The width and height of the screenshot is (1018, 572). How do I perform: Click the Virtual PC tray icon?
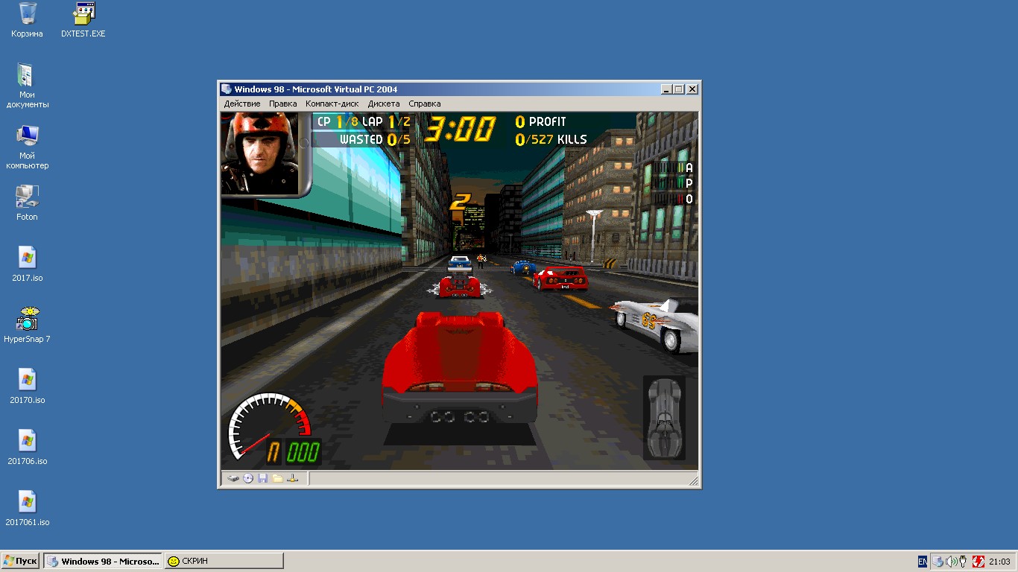click(x=939, y=562)
